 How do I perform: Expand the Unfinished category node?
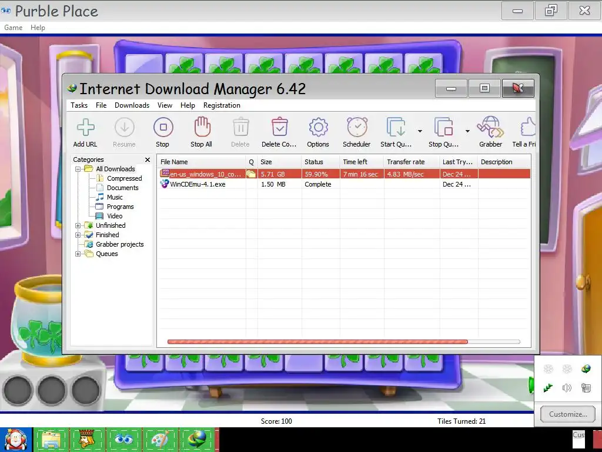78,225
